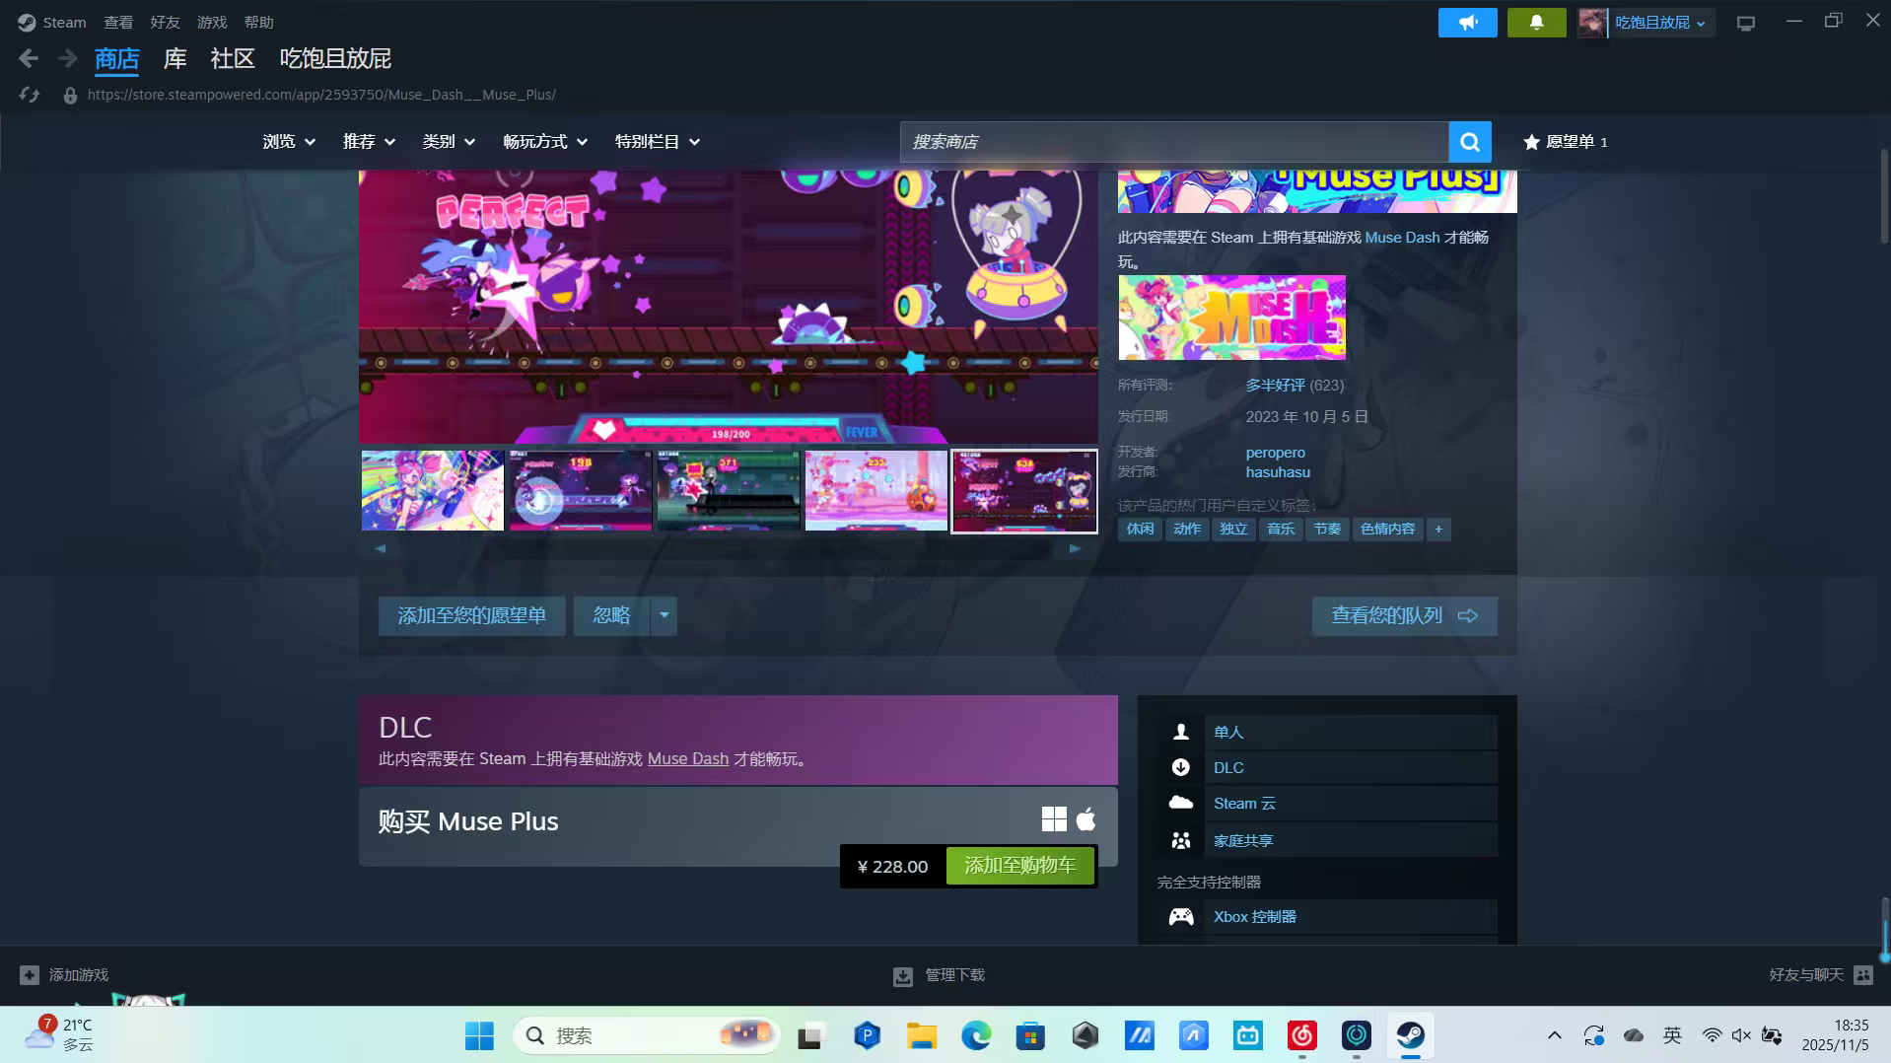Select the first screenshot thumbnail
The width and height of the screenshot is (1891, 1063).
[432, 490]
